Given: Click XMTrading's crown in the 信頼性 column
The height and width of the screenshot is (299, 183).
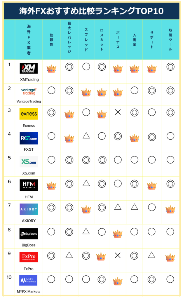Looking at the screenshot, I should coord(51,69).
